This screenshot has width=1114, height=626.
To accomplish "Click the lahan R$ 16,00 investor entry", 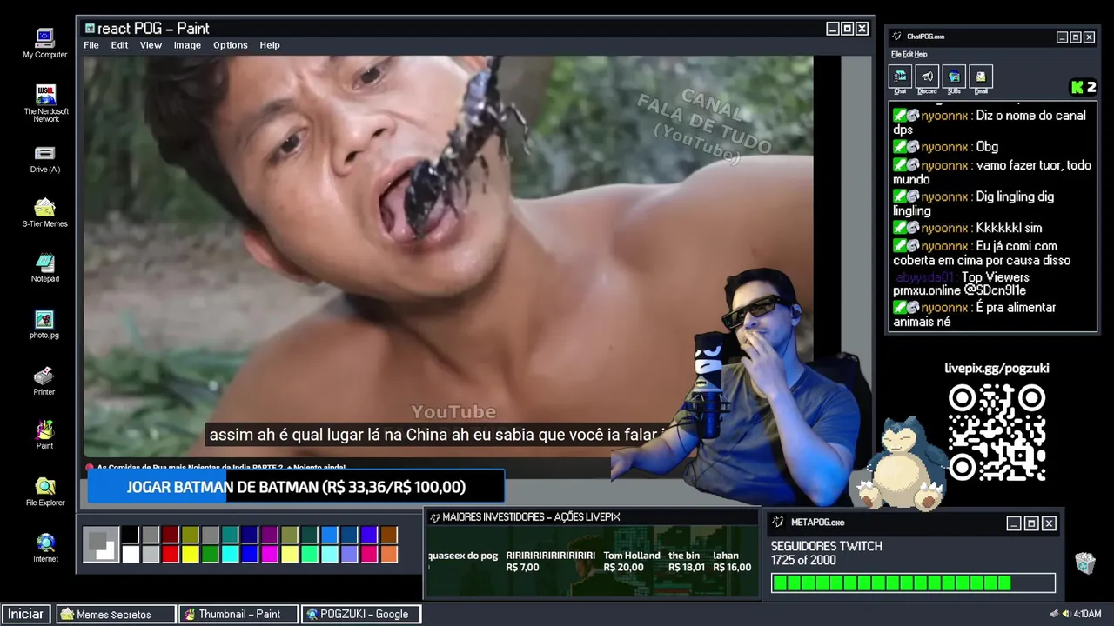I will pos(732,562).
